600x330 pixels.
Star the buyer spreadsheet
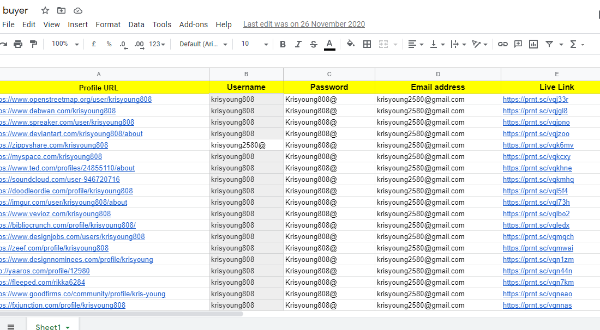point(45,10)
